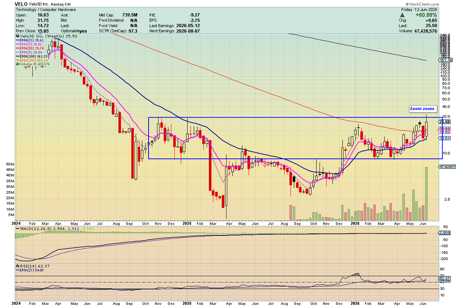Click the SCTR (SmlCap) value 97.3
This screenshot has height=307, width=456.
pos(133,31)
